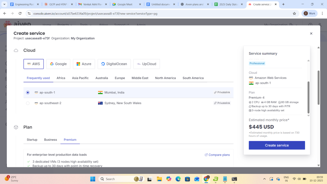Pick Azure cloud provider
Viewport: 327px width, 184px height.
coord(84,64)
